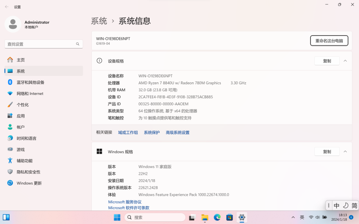Click the 游戏 Xbox gaming icon
This screenshot has height=224, width=359.
coord(10,149)
